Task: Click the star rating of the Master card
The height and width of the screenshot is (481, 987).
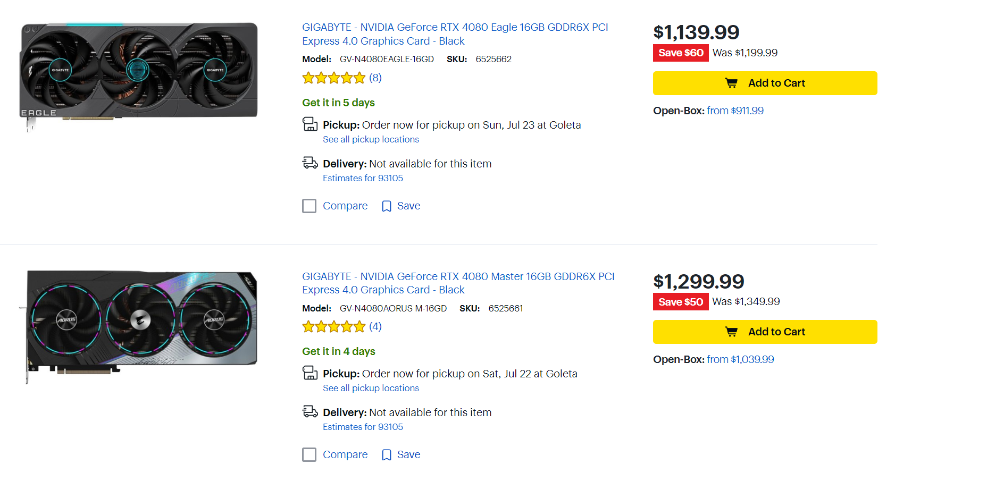Action: [333, 327]
